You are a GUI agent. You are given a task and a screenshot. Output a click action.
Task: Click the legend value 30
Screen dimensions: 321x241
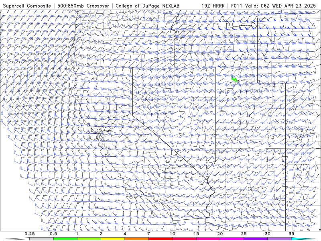[267, 234]
